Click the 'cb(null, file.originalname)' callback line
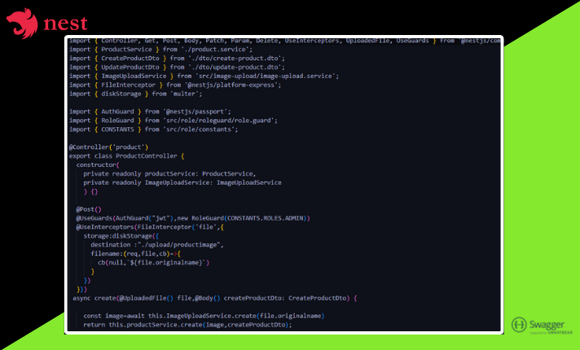Screen dimensions: 580x350 point(154,262)
